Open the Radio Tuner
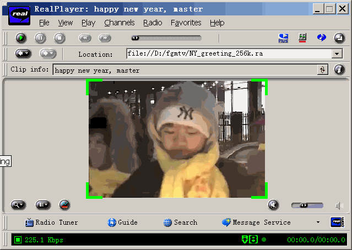Screen dimensions: 352x250 51,222
